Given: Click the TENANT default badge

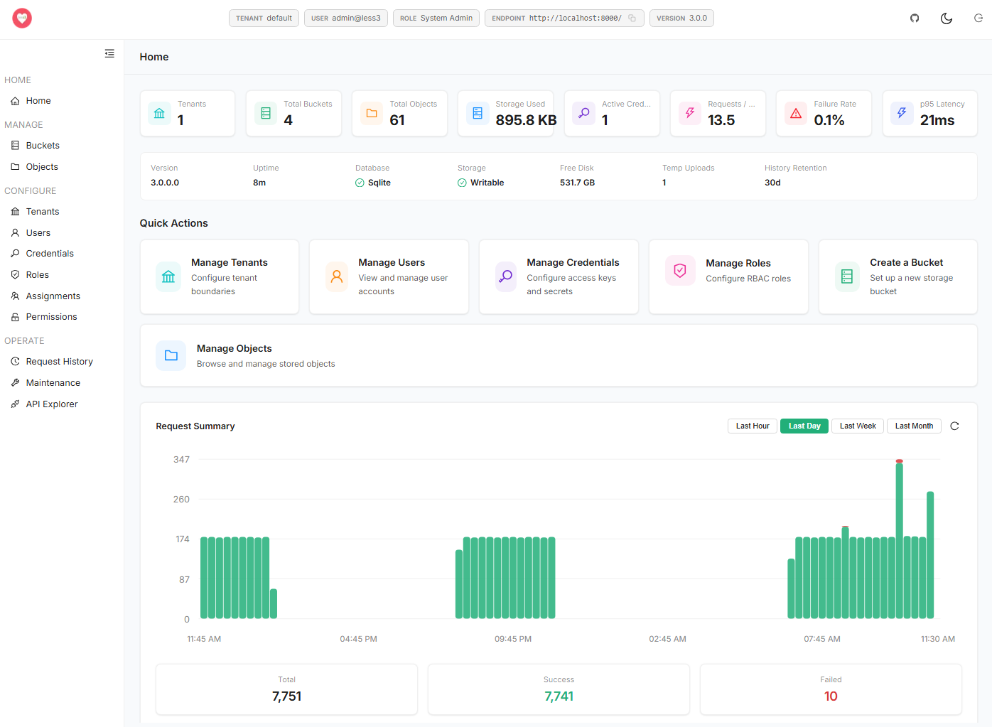Looking at the screenshot, I should [x=264, y=18].
